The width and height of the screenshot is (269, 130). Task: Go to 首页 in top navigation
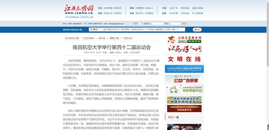[x=100, y=8]
